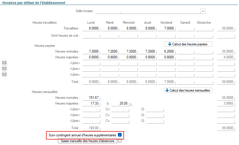239x145 pixels.
Task: Edit monthly Heures majorées 17.33 field
Action: 91,103
